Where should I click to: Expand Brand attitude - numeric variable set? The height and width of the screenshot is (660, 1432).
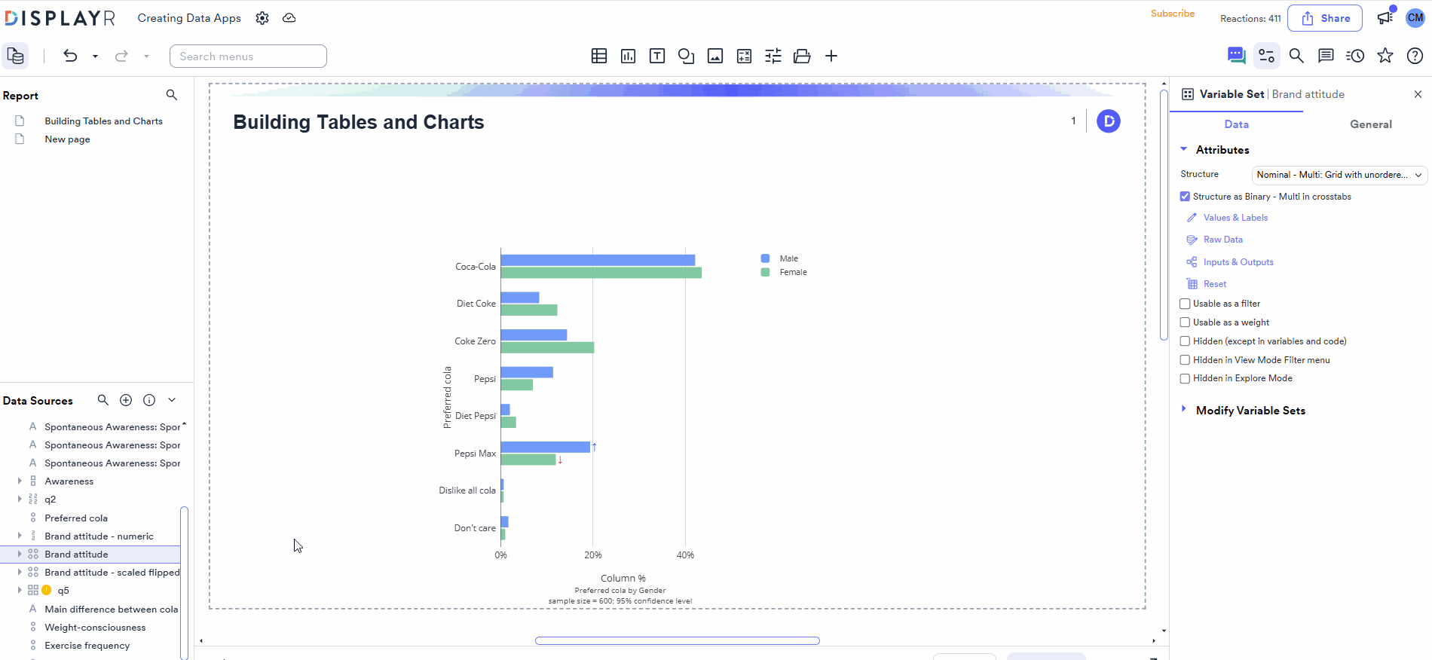pos(20,536)
